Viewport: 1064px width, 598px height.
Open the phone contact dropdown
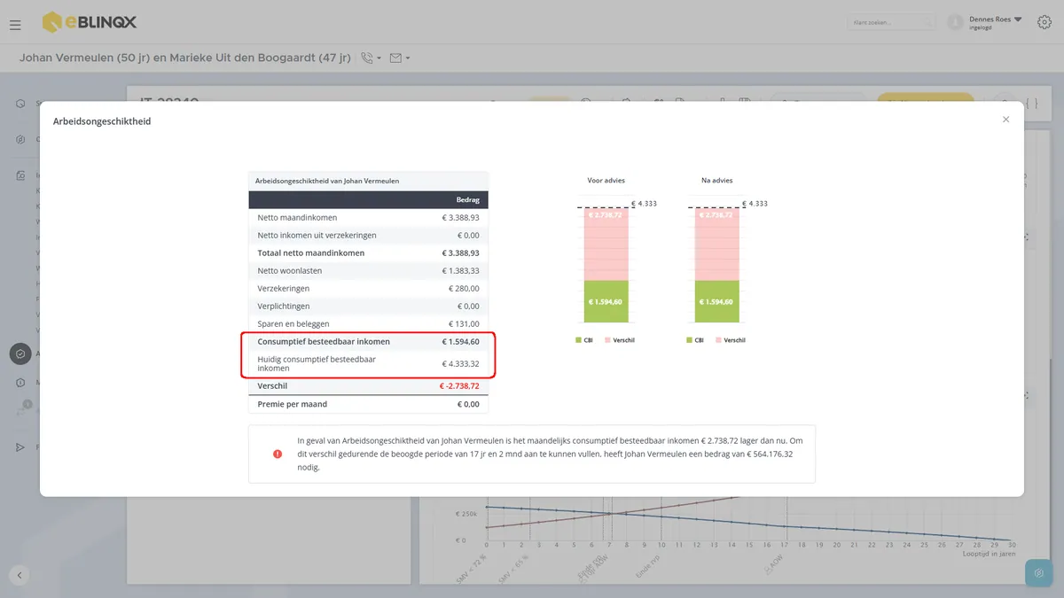372,58
